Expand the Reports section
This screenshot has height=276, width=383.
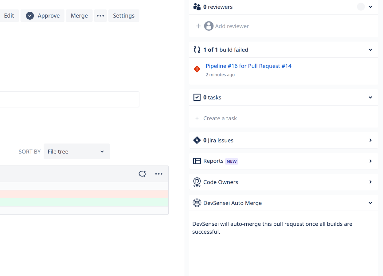point(370,161)
